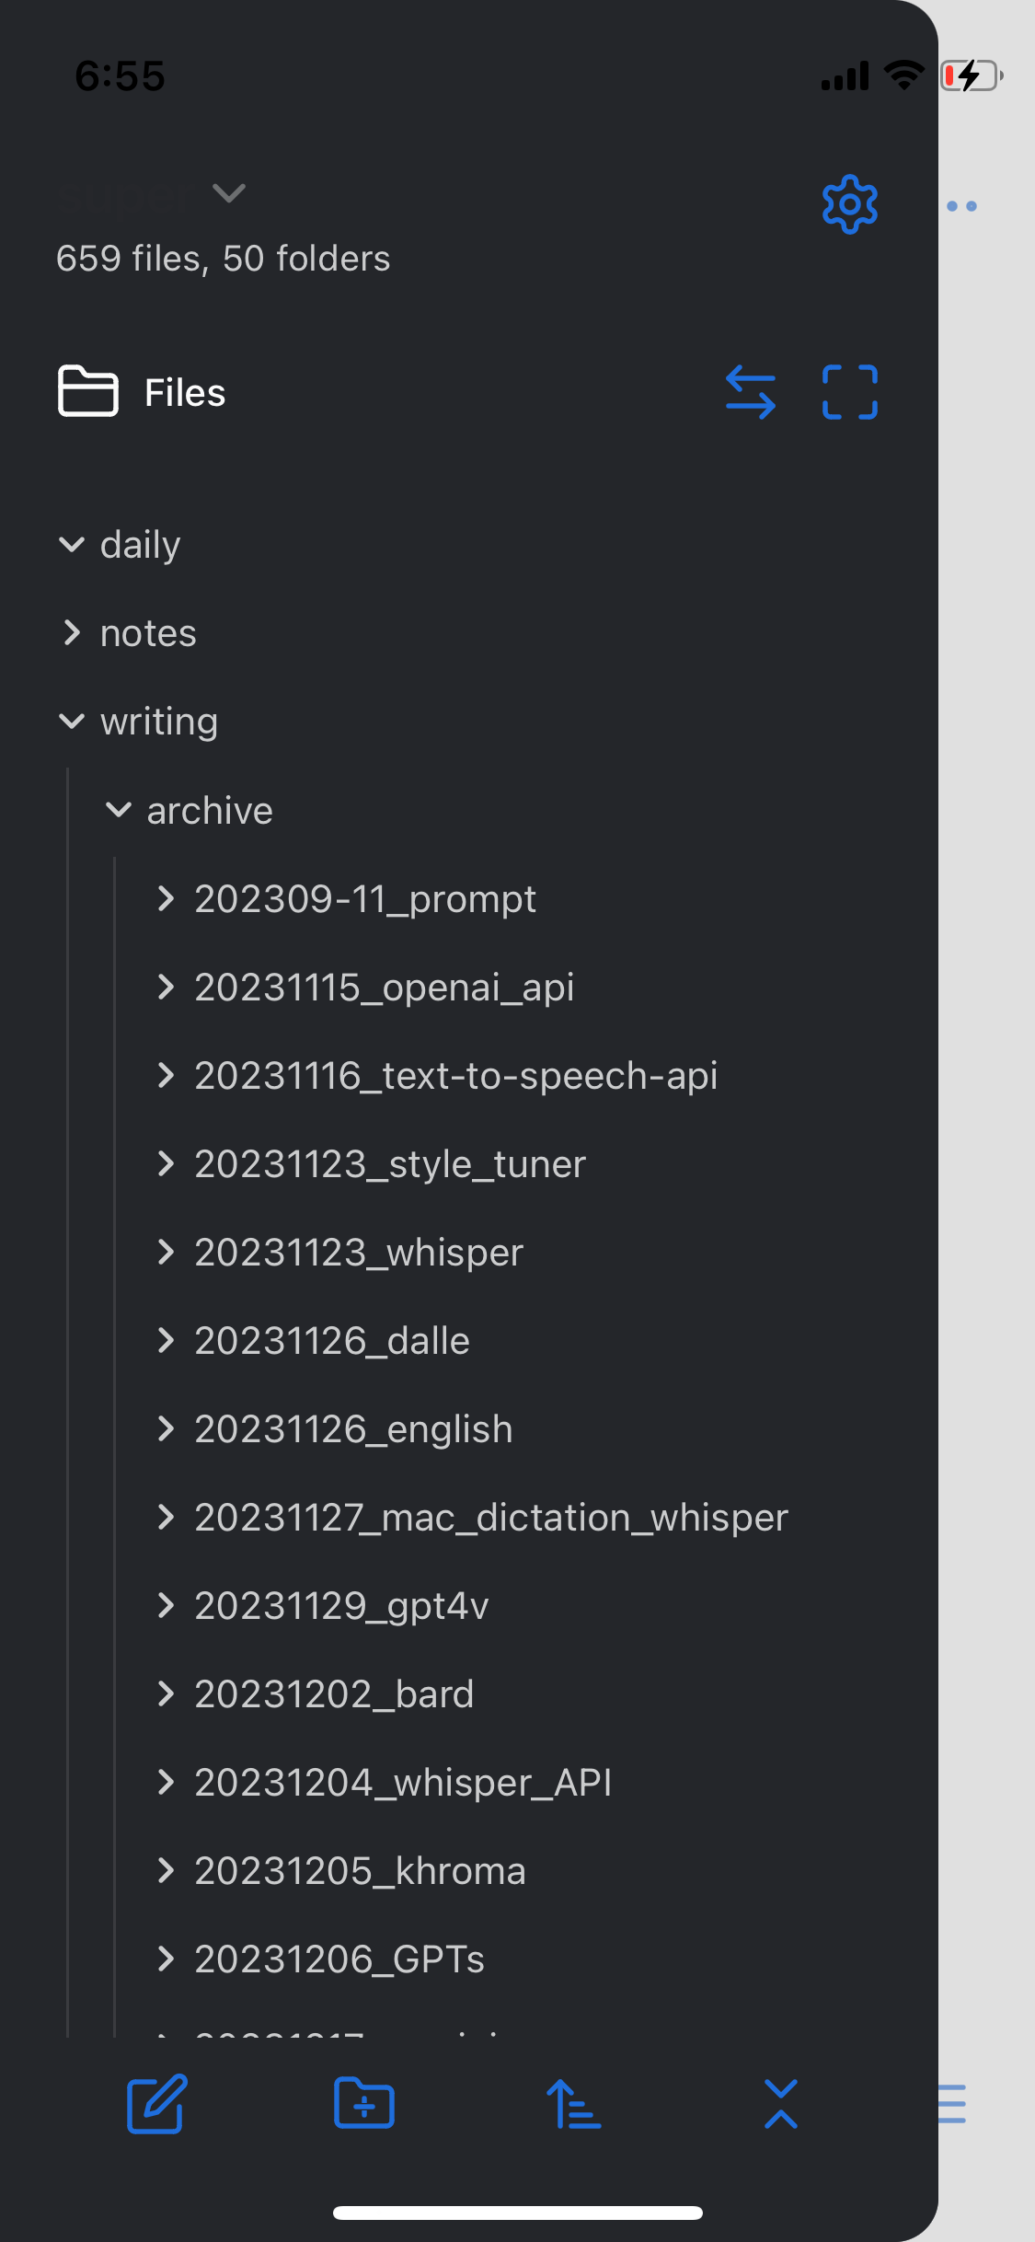Expand the 20231206_GPTs folder
This screenshot has height=2242, width=1035.
[x=339, y=1959]
